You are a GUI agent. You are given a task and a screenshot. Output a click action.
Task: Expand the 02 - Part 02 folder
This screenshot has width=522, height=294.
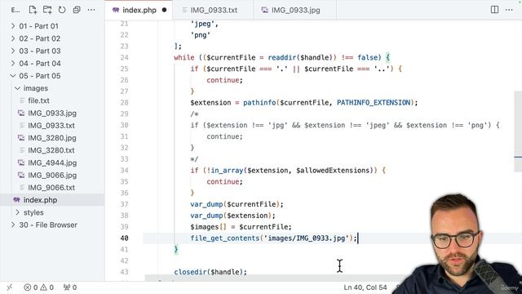[13, 38]
